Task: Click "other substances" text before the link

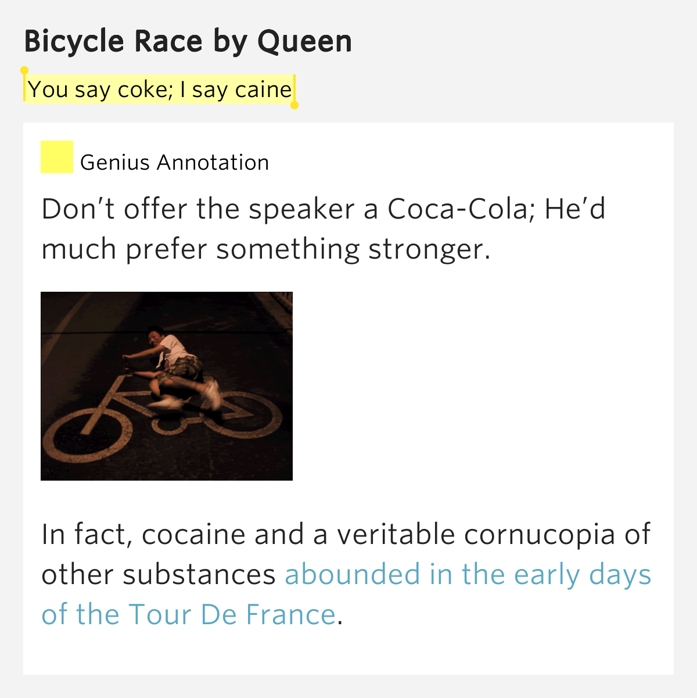Action: pyautogui.click(x=159, y=574)
